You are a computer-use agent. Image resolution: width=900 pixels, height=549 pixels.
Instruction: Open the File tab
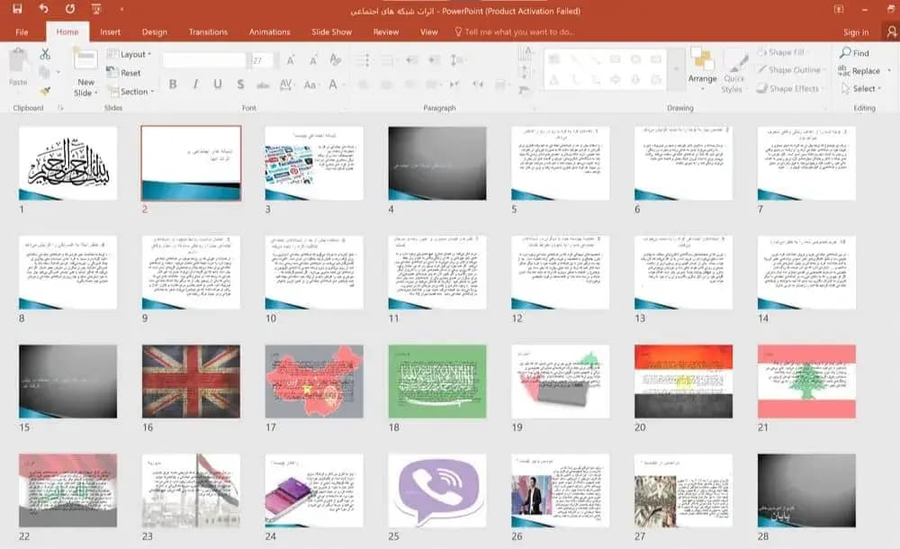click(22, 32)
